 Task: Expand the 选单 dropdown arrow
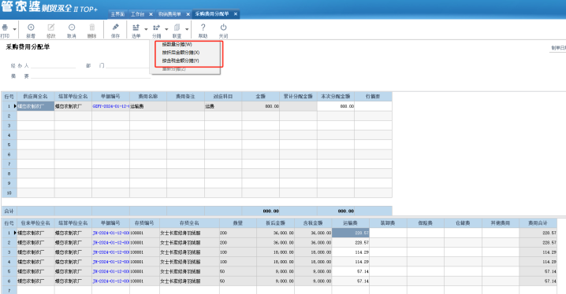pos(146,29)
